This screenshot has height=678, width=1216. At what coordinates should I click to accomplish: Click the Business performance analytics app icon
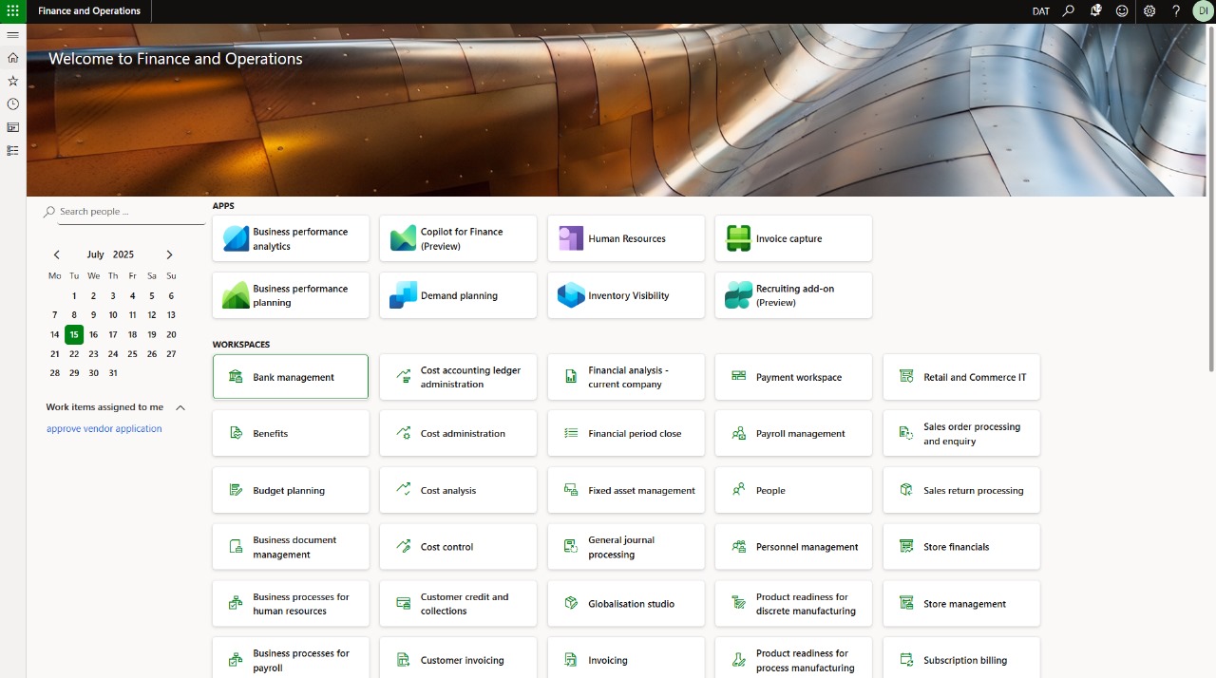coord(236,238)
